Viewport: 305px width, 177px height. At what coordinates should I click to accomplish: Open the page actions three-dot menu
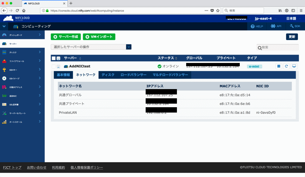point(206,10)
